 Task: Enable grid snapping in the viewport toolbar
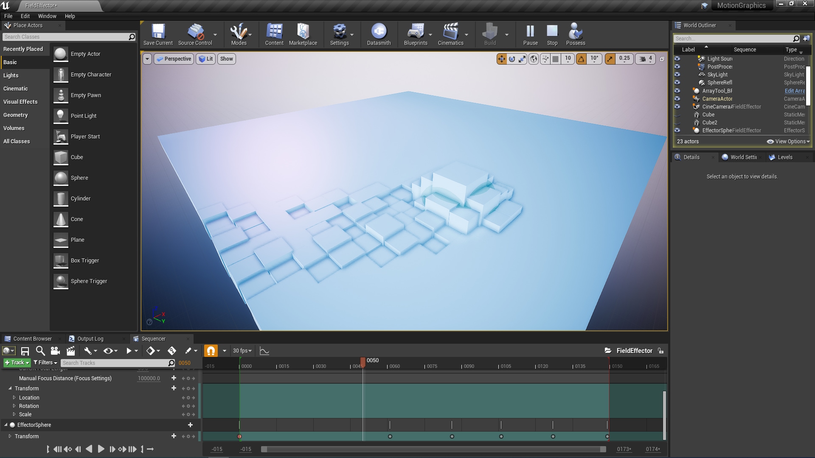coord(555,59)
